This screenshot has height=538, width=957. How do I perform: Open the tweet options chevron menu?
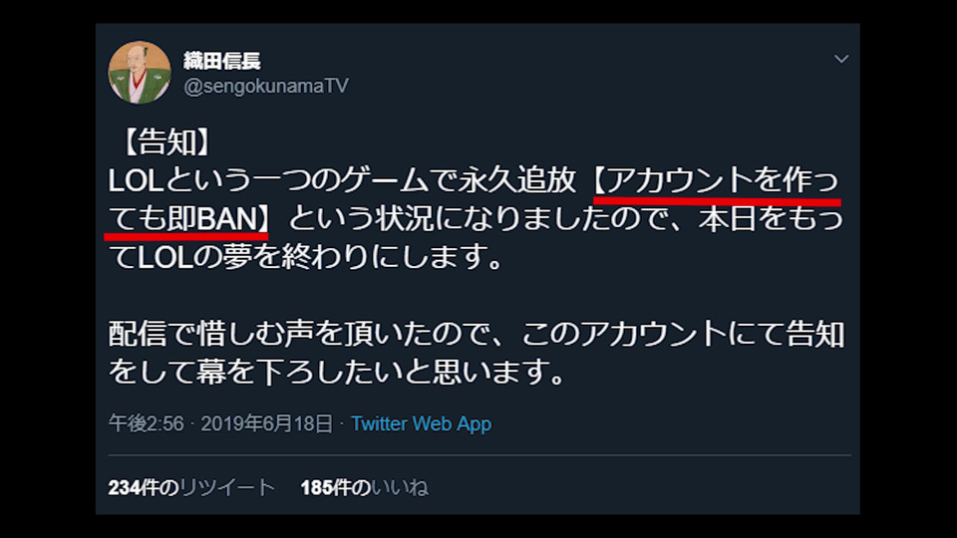pyautogui.click(x=841, y=59)
